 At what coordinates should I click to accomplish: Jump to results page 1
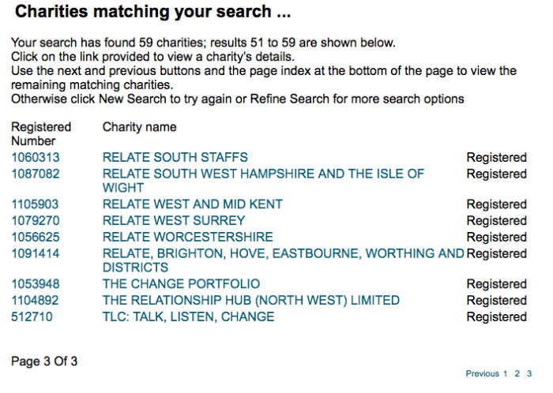tap(506, 374)
